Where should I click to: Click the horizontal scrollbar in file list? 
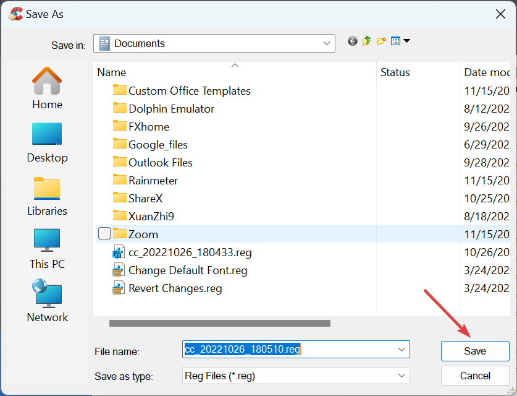pyautogui.click(x=220, y=323)
